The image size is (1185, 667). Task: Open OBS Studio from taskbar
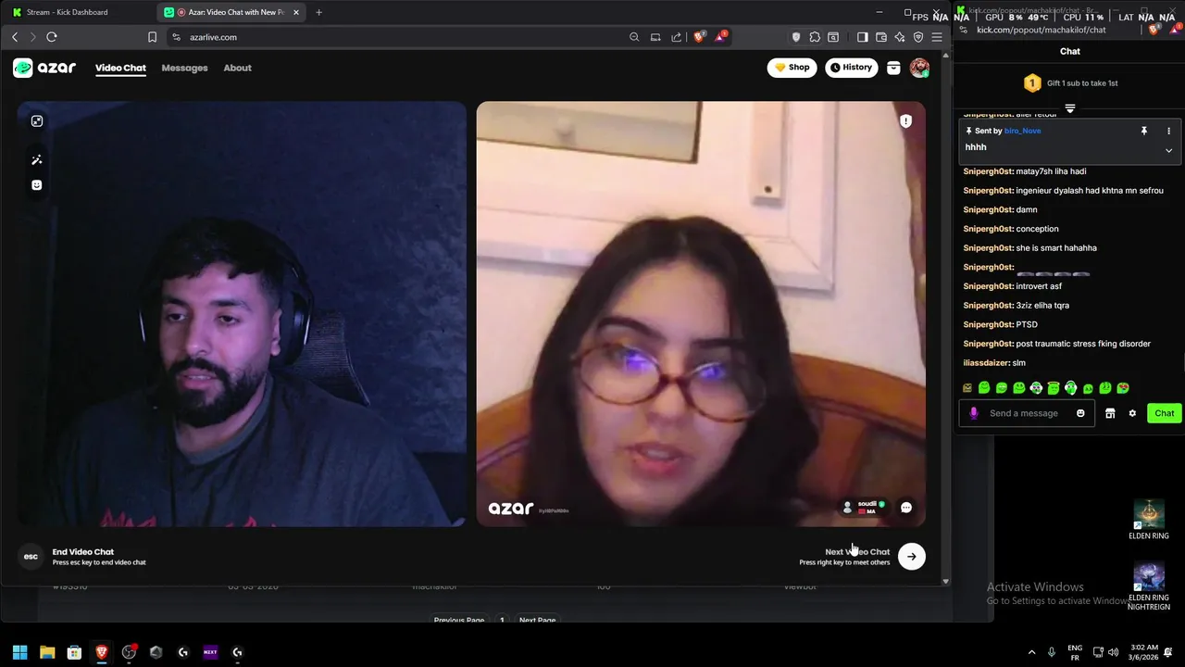[x=129, y=652]
